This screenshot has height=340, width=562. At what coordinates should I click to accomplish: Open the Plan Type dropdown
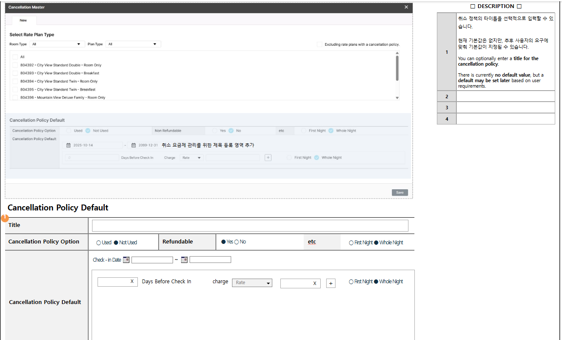coord(133,44)
